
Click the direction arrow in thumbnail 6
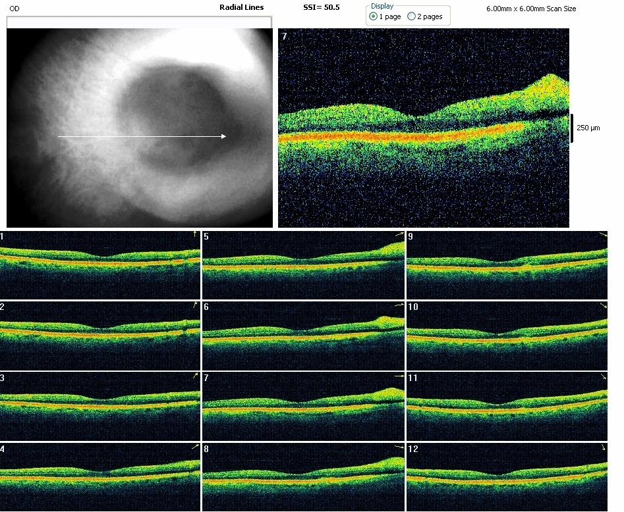[399, 305]
